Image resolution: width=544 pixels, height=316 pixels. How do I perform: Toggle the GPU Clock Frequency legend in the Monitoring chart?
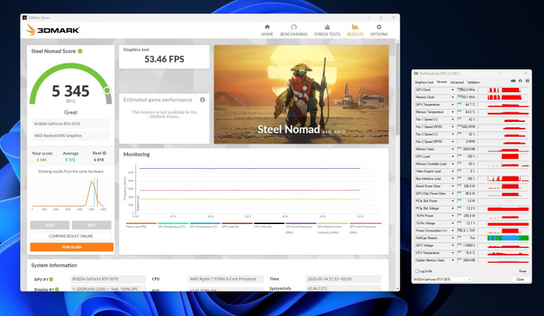tap(365, 228)
